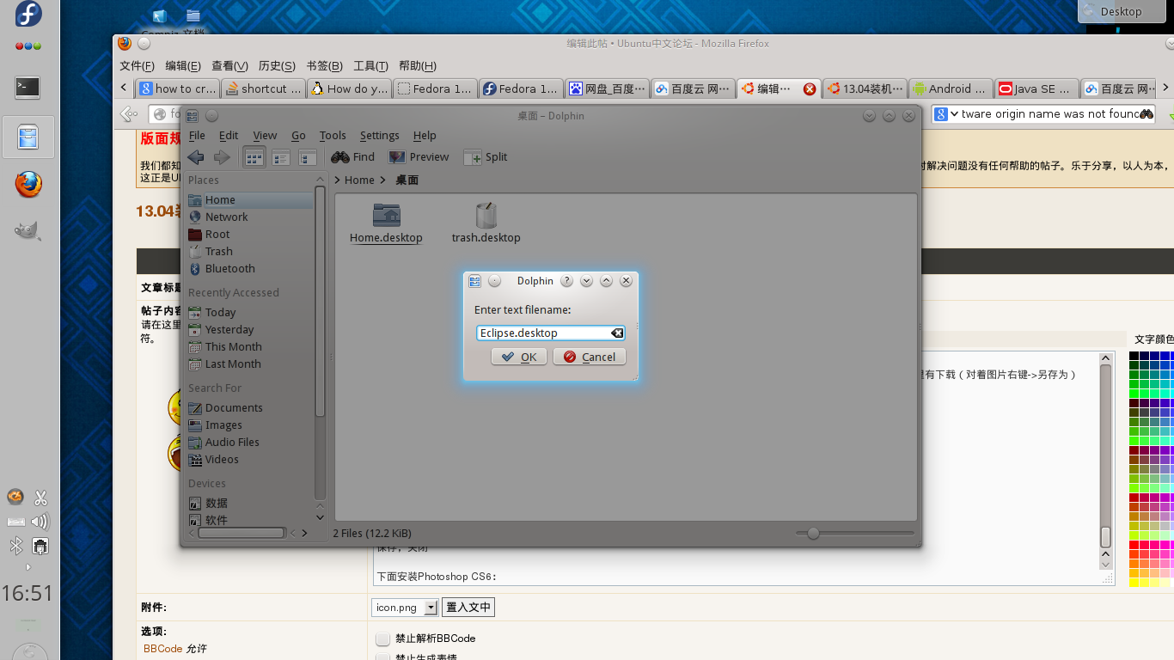This screenshot has height=660, width=1174.
Task: Open Firefox search engine dropdown
Action: (x=946, y=114)
